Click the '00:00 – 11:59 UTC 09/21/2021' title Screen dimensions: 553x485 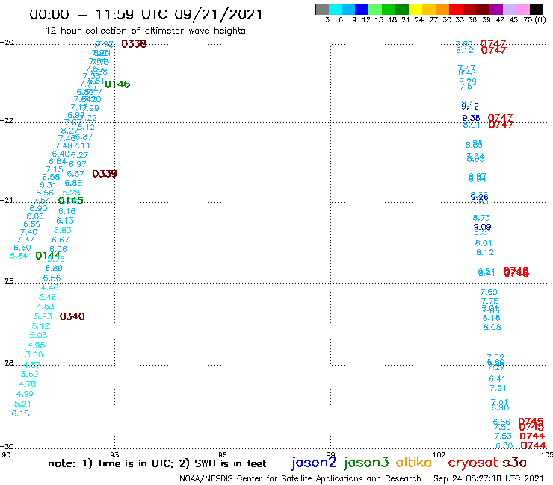click(146, 14)
